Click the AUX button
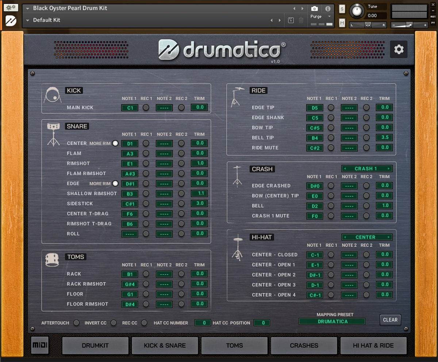Image resolution: width=438 pixels, height=362 pixels. click(x=433, y=16)
